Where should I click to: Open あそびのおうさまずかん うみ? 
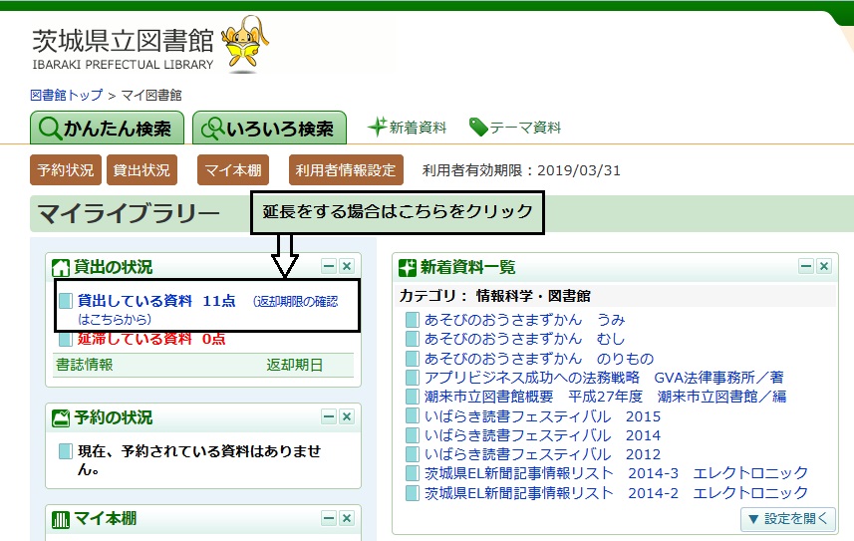point(524,319)
